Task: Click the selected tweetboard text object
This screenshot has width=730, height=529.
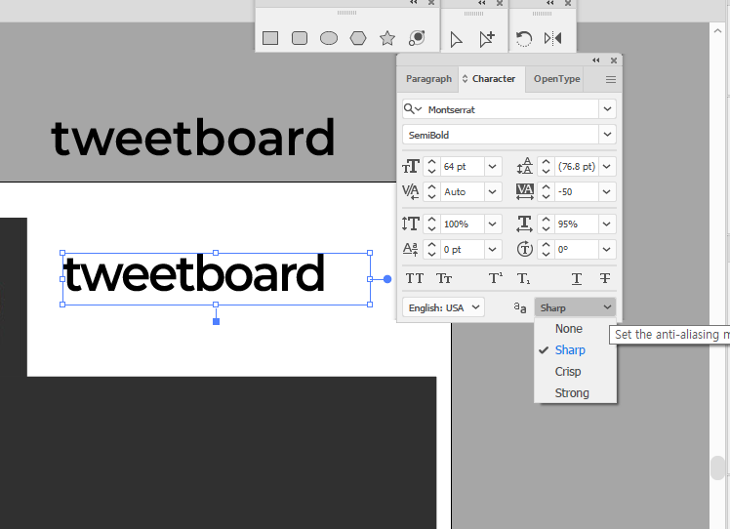Action: [193, 274]
